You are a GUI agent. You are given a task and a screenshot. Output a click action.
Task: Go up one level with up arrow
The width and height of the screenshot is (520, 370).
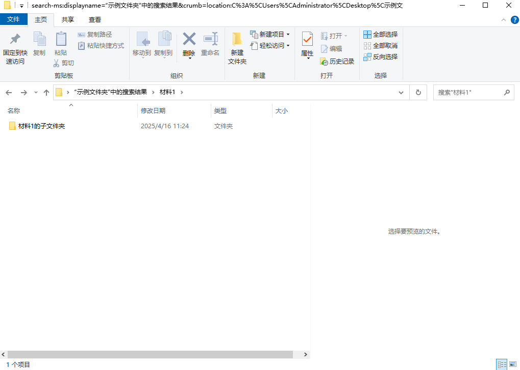coord(46,92)
